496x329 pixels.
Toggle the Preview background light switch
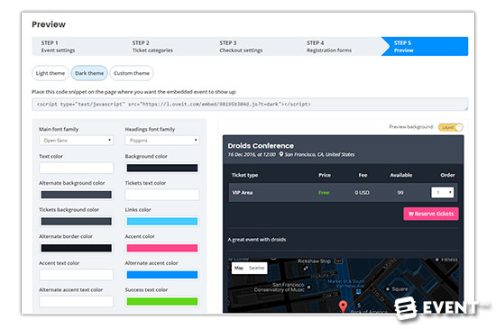tap(451, 127)
